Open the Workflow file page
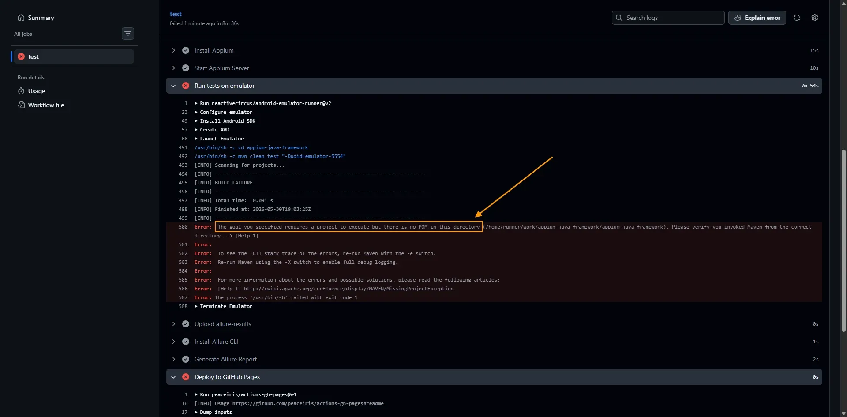The height and width of the screenshot is (417, 847). 46,105
